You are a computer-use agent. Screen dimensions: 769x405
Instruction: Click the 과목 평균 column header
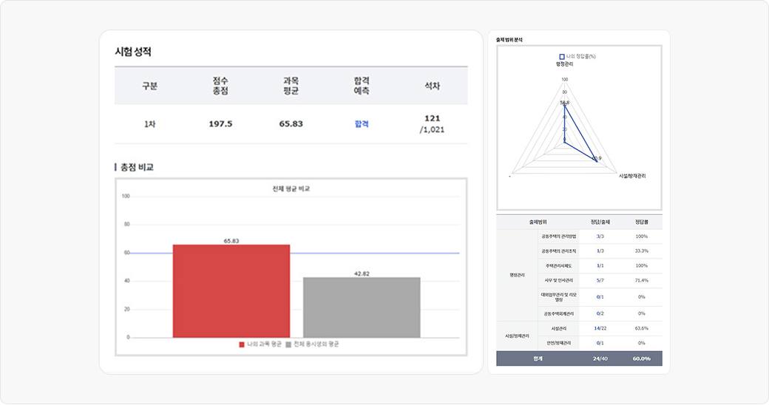tap(291, 86)
